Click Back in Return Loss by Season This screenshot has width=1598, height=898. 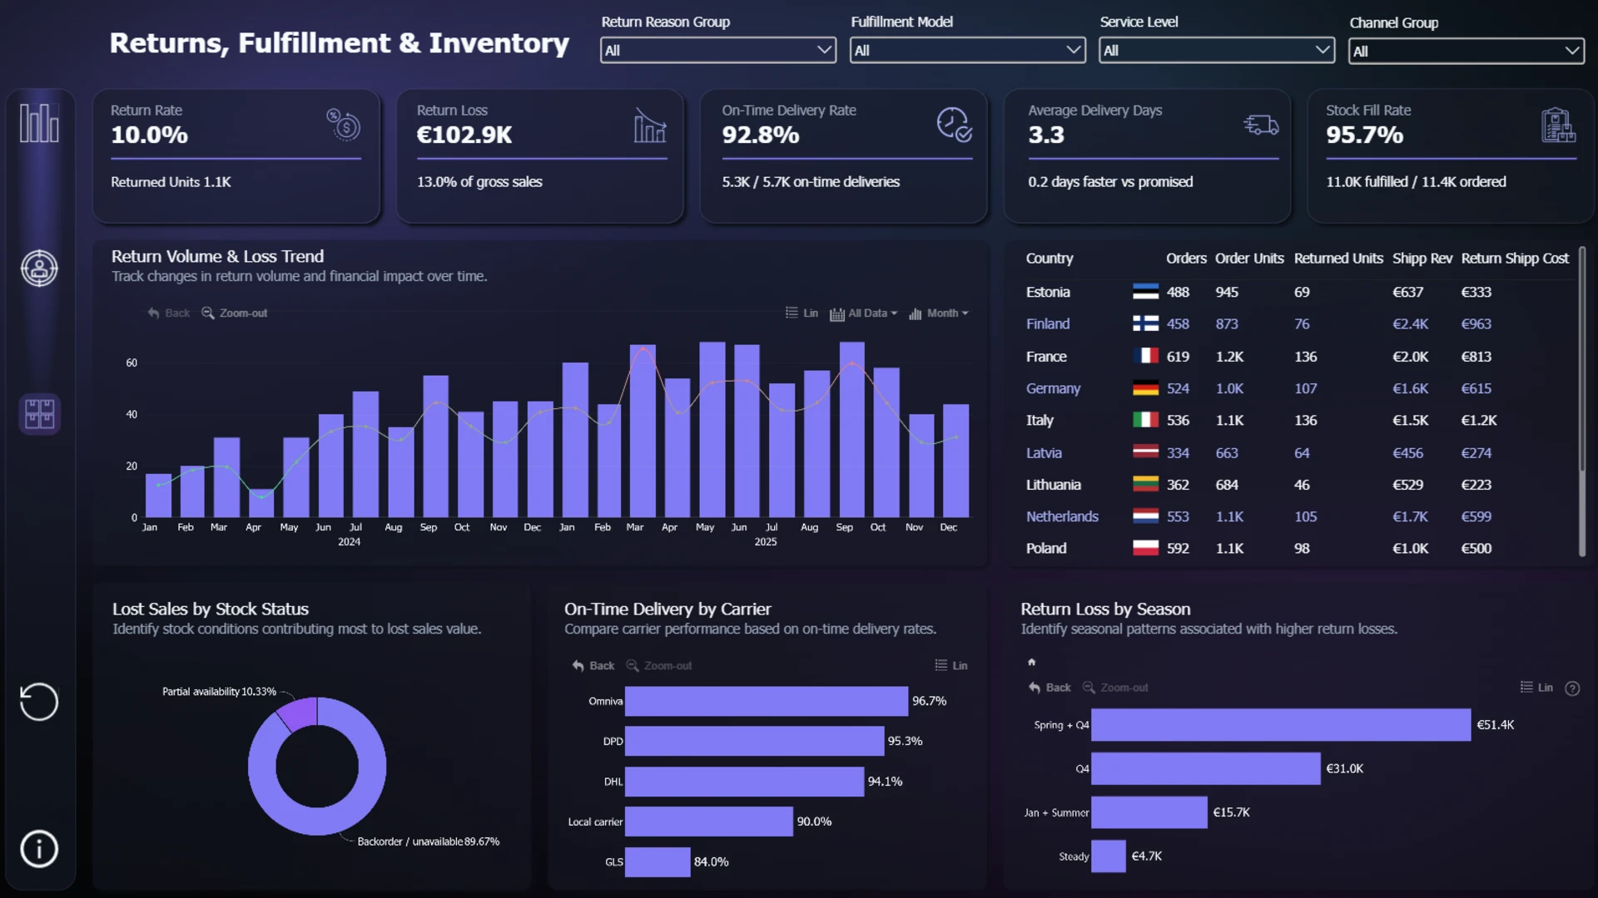click(1050, 688)
